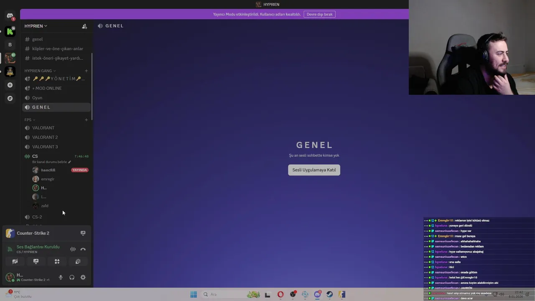Open the Windows Start menu

pyautogui.click(x=194, y=294)
